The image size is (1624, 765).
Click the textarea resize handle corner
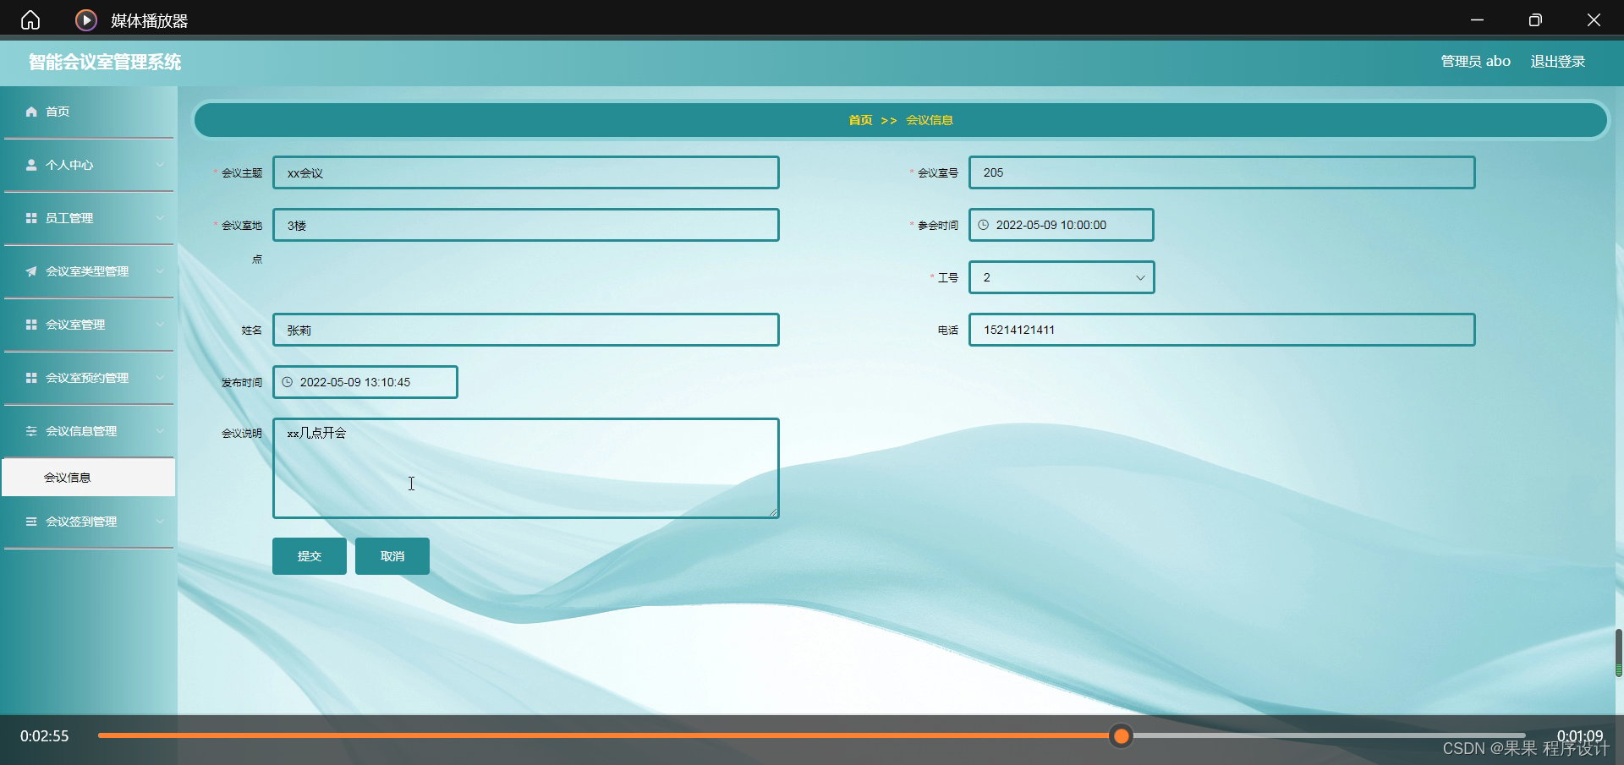[773, 512]
